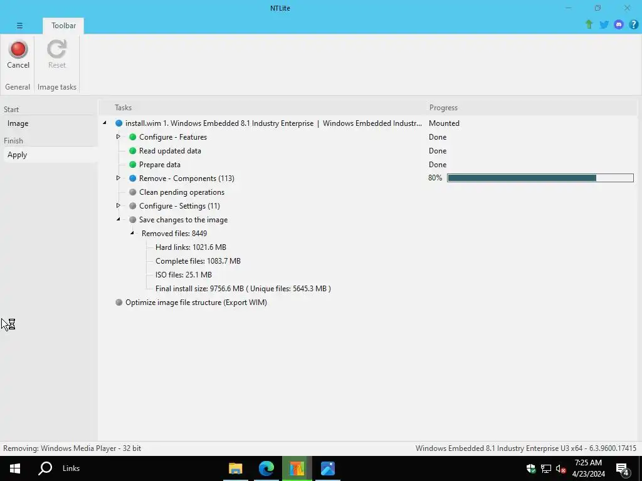The height and width of the screenshot is (481, 642).
Task: Open the Windows Start menu
Action: (x=15, y=468)
